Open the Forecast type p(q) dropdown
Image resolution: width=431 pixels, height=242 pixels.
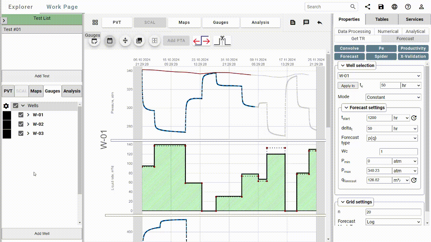(392, 138)
